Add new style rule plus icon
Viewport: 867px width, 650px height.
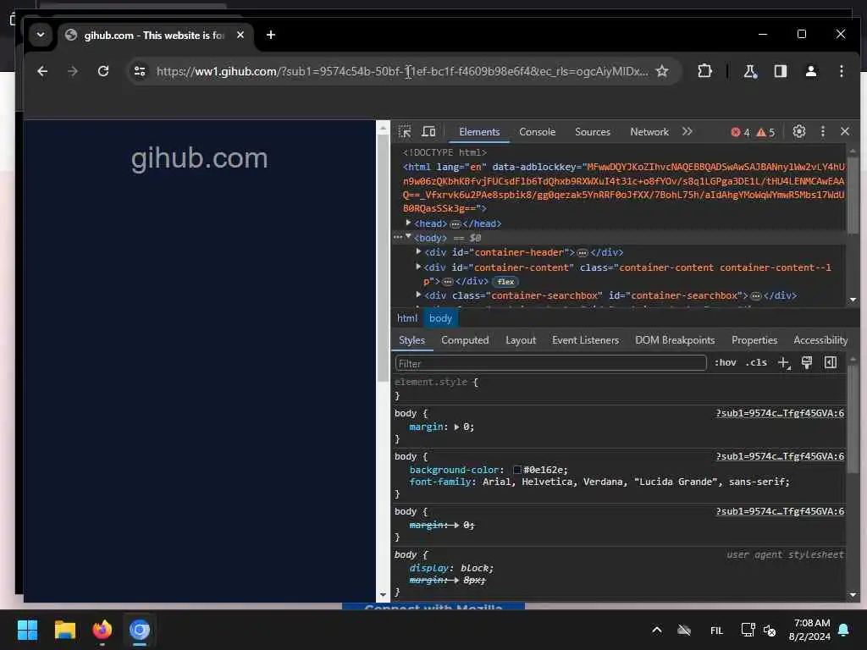tap(784, 363)
